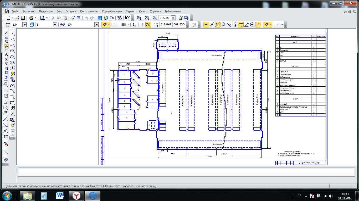Expand the print options arrow
The image size is (359, 201).
coord(35,18)
